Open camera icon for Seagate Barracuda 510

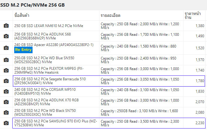tap(6, 81)
